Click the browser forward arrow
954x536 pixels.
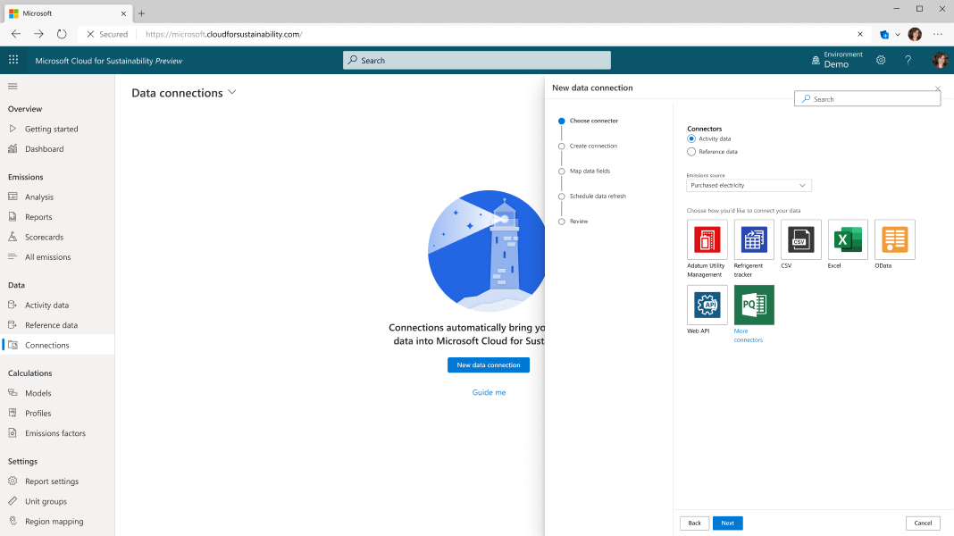pyautogui.click(x=39, y=34)
